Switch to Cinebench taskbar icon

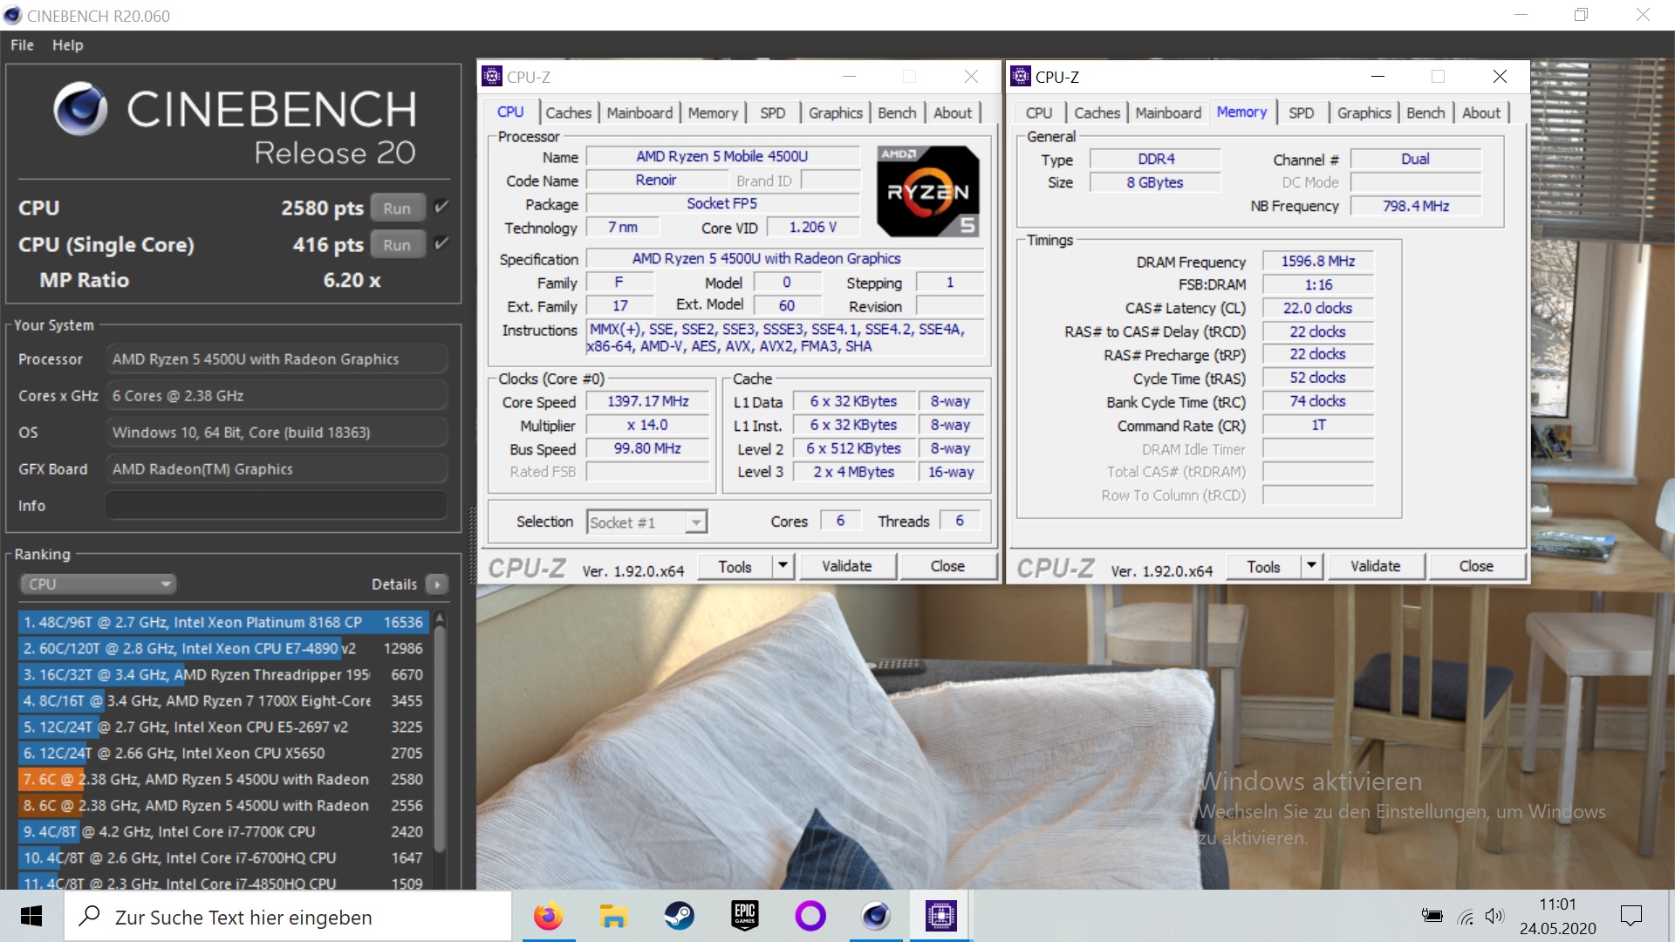875,916
